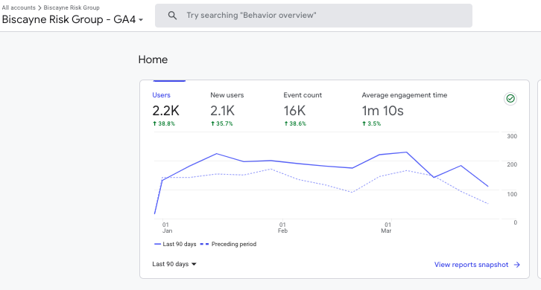
Task: Toggle the Preceding period legend series
Action: click(228, 244)
